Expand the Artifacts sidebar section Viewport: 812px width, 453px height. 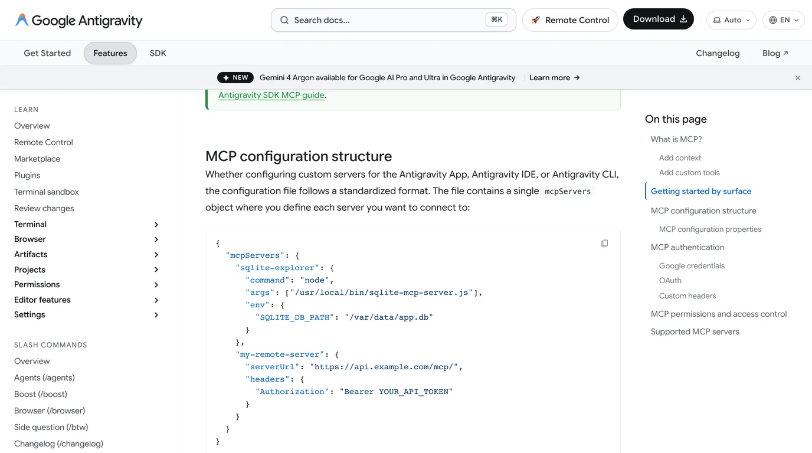(87, 254)
